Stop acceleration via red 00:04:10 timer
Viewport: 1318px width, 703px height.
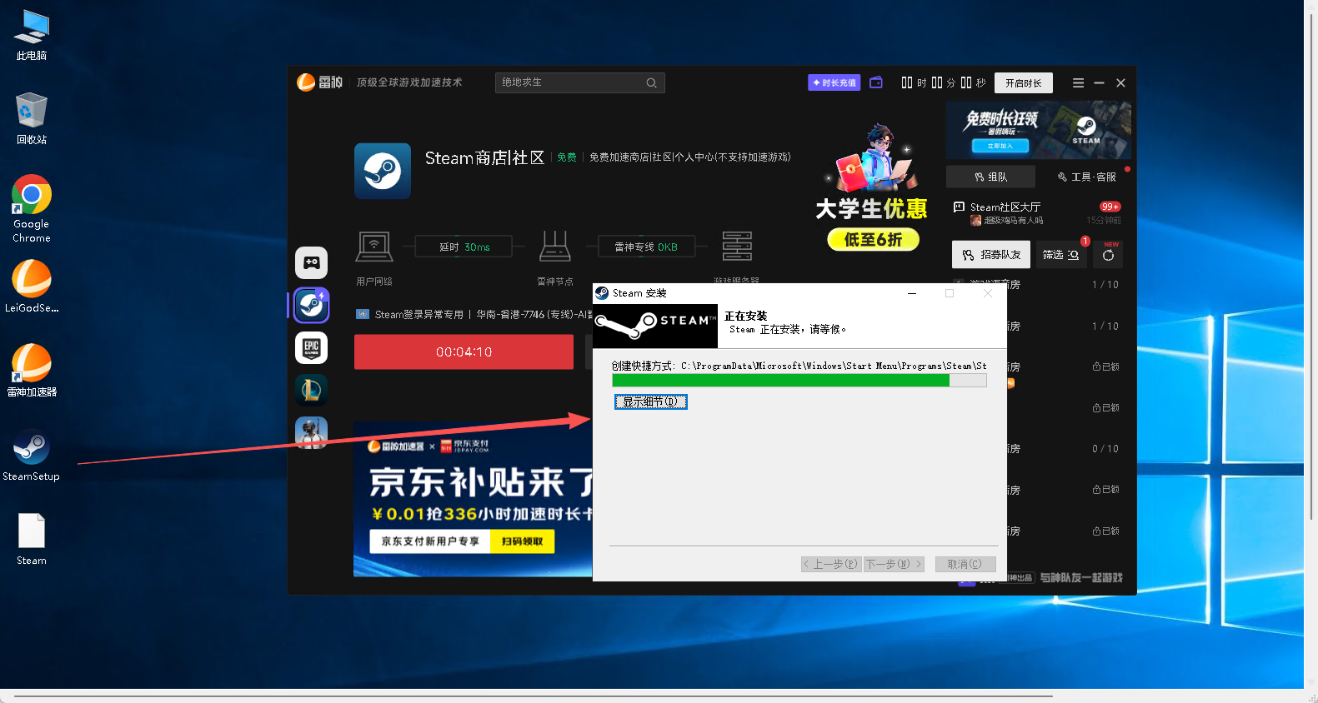click(464, 352)
